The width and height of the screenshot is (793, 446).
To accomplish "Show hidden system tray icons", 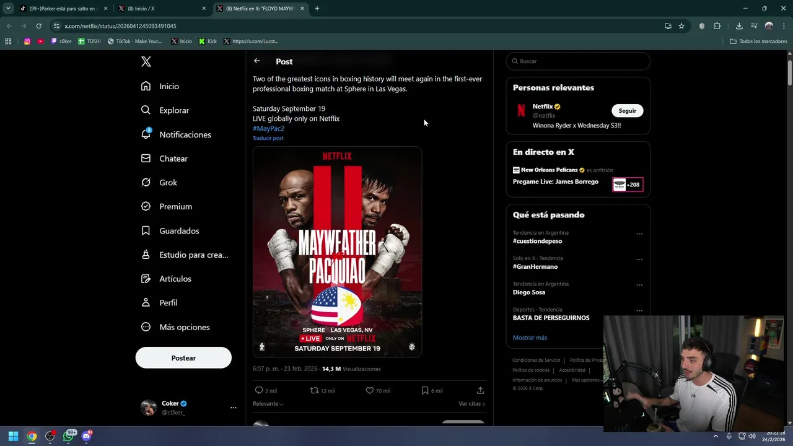I will [x=716, y=436].
